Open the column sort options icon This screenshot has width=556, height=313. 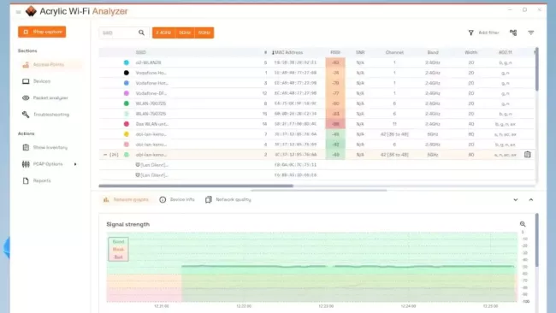[x=531, y=32]
